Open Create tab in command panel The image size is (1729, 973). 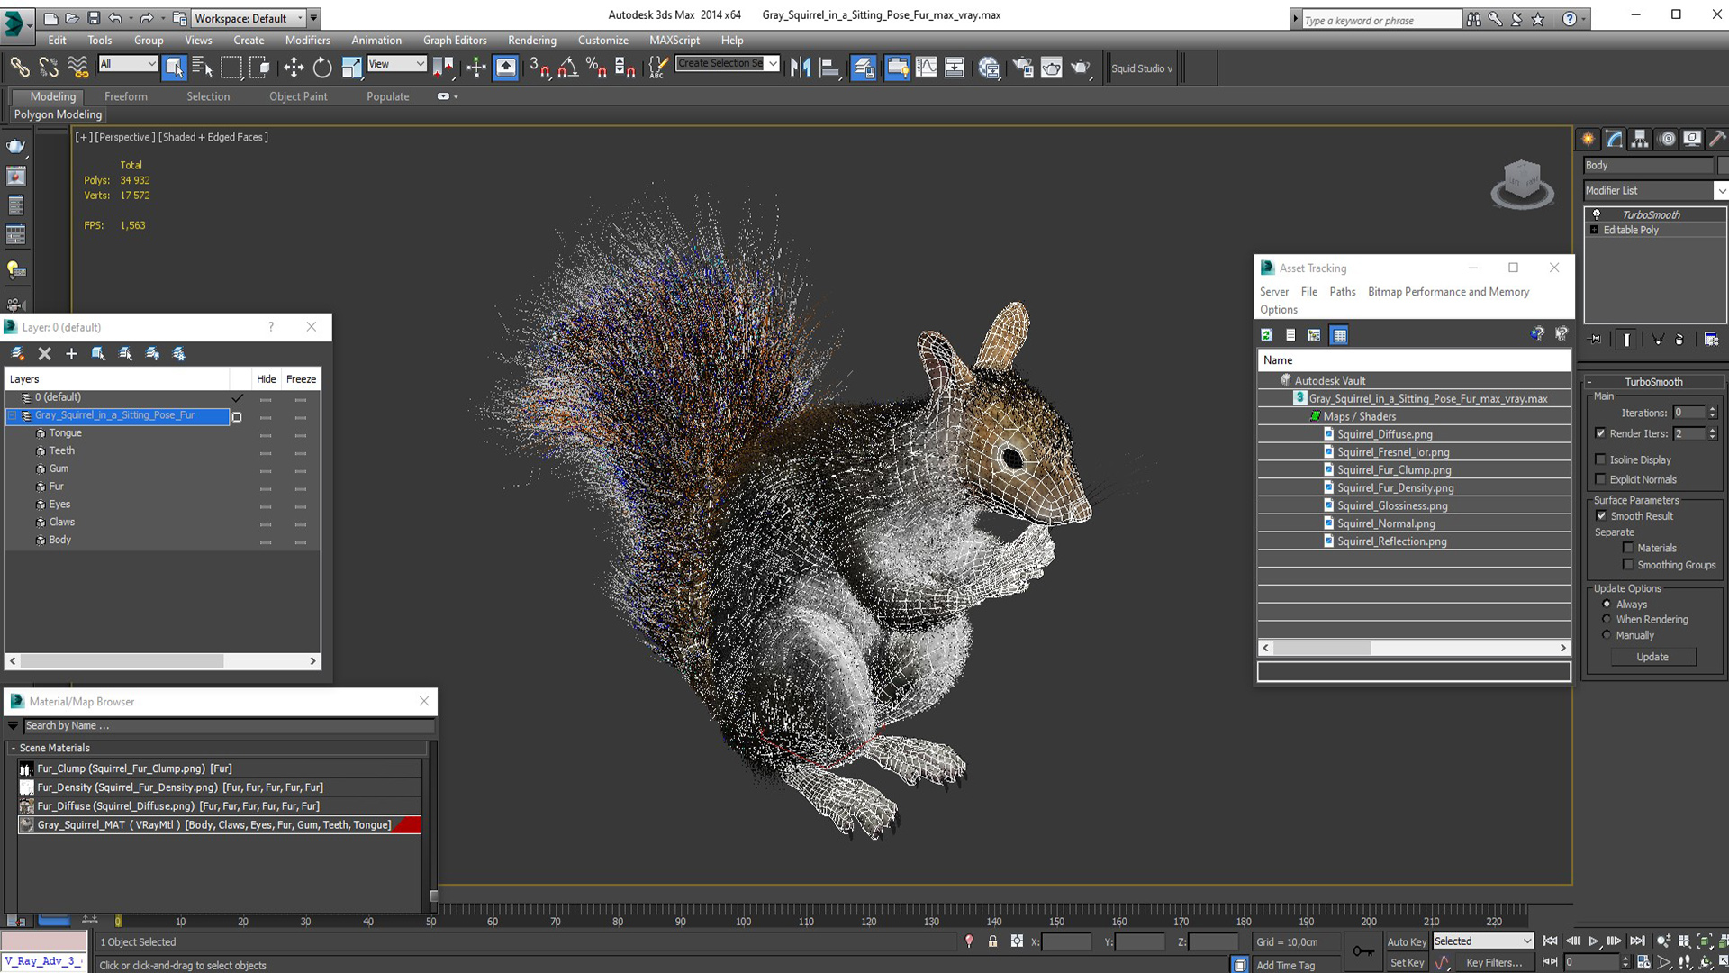(1588, 139)
